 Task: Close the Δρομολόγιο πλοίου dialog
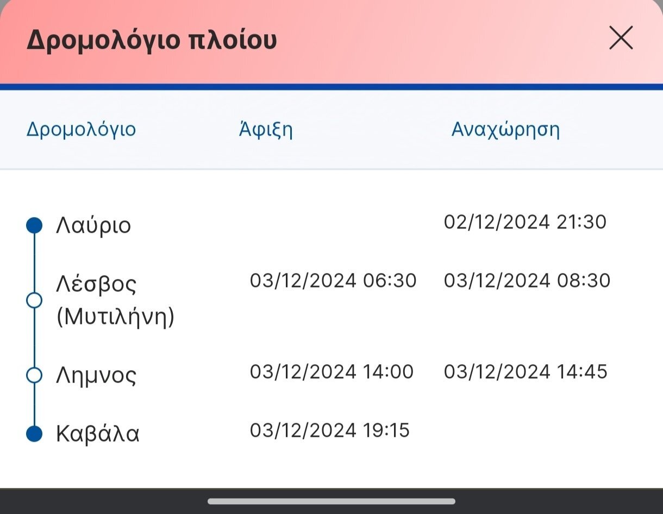[x=621, y=39]
